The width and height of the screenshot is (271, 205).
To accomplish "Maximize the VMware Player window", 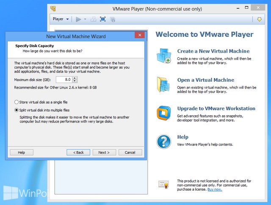I will tap(246, 8).
